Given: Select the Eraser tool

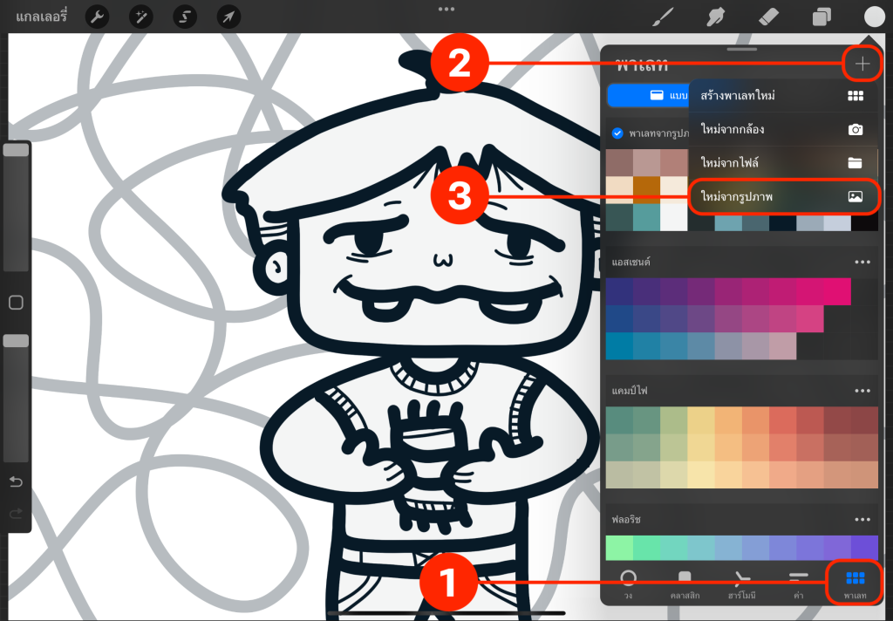Looking at the screenshot, I should coord(768,17).
